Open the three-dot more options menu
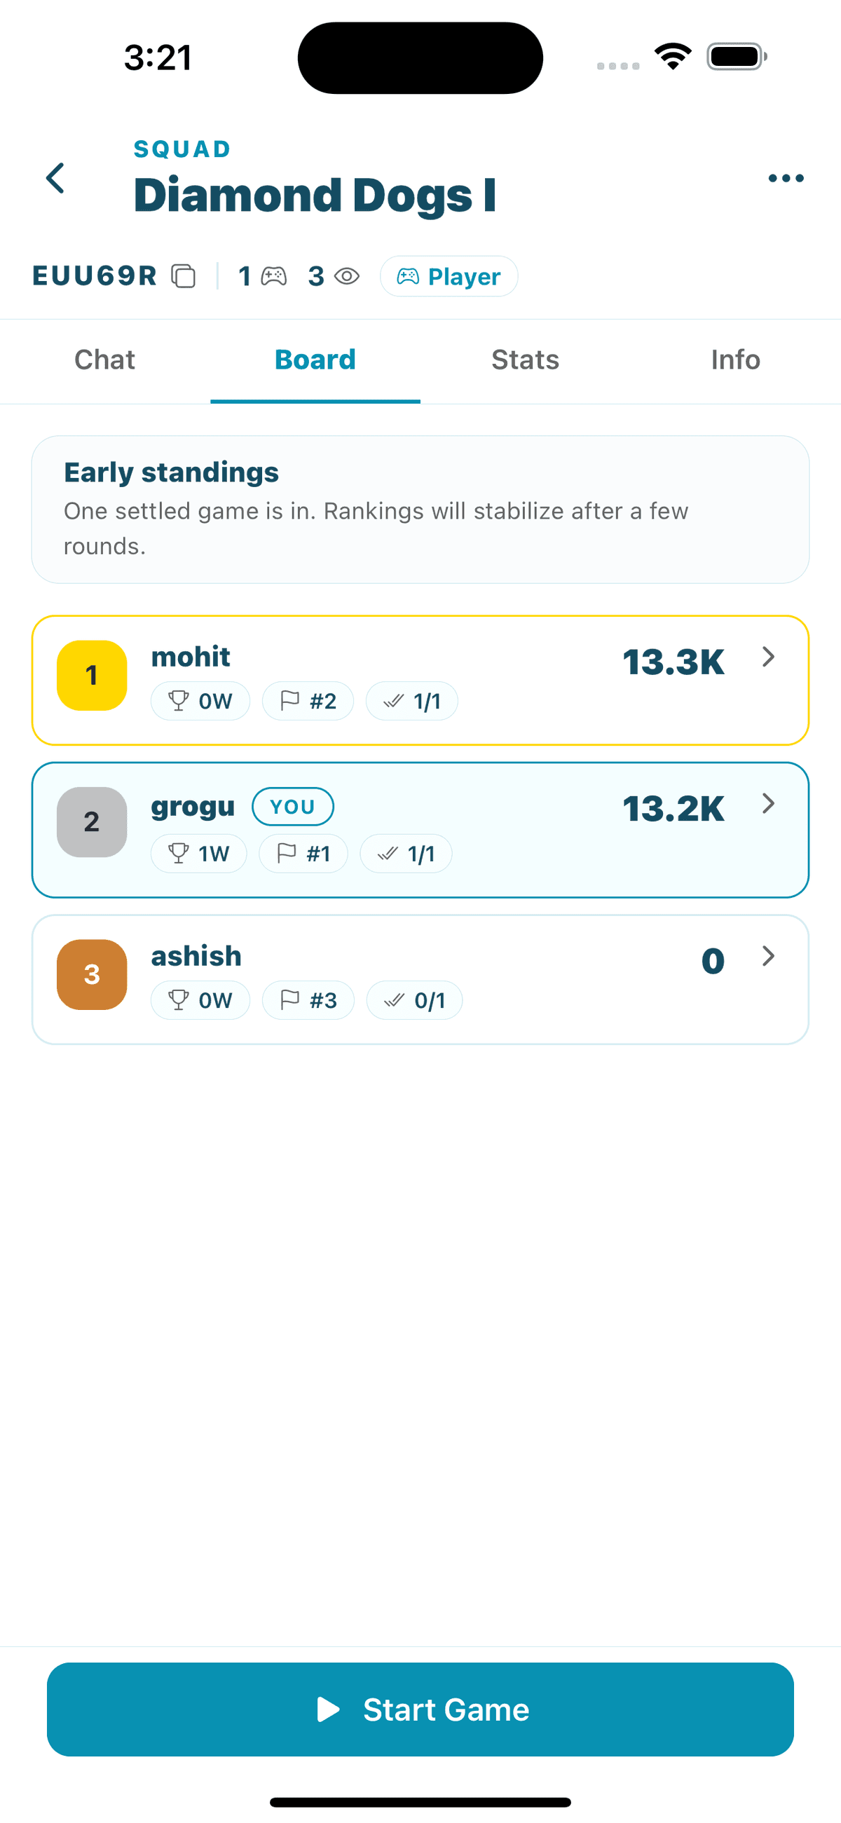Screen dimensions: 841x1823 [x=786, y=177]
